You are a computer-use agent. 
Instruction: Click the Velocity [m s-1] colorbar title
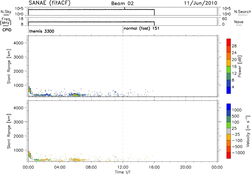tap(248, 131)
